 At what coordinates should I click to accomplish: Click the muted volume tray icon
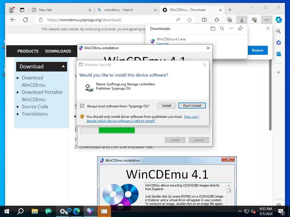click(253, 211)
